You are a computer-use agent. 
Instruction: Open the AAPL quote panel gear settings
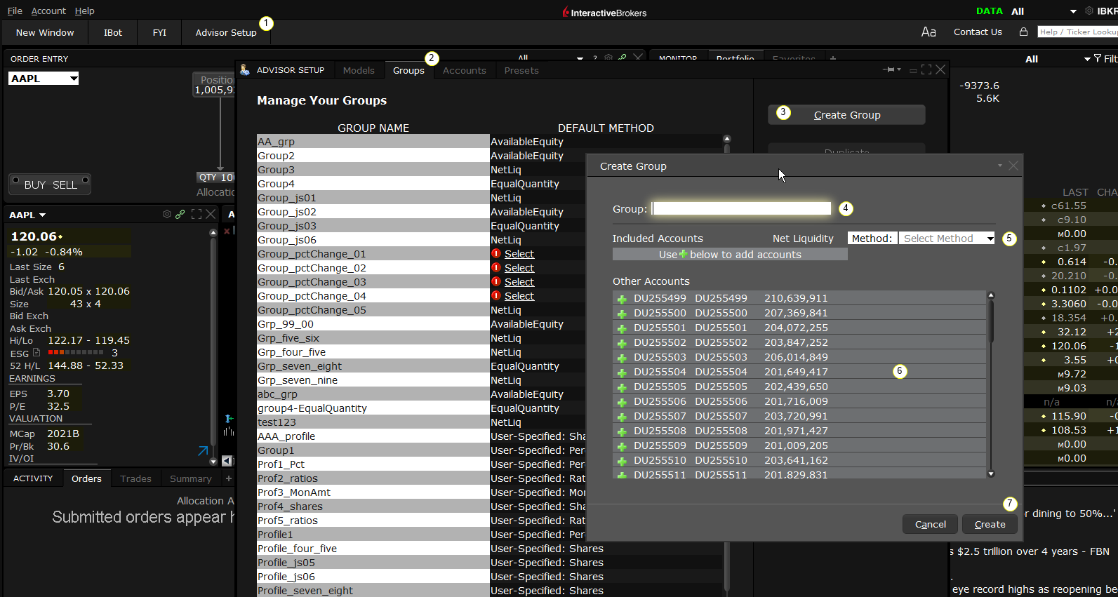(167, 214)
